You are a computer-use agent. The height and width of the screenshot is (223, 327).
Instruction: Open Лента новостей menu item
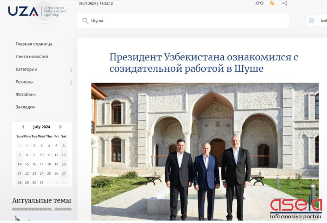[x=32, y=56]
